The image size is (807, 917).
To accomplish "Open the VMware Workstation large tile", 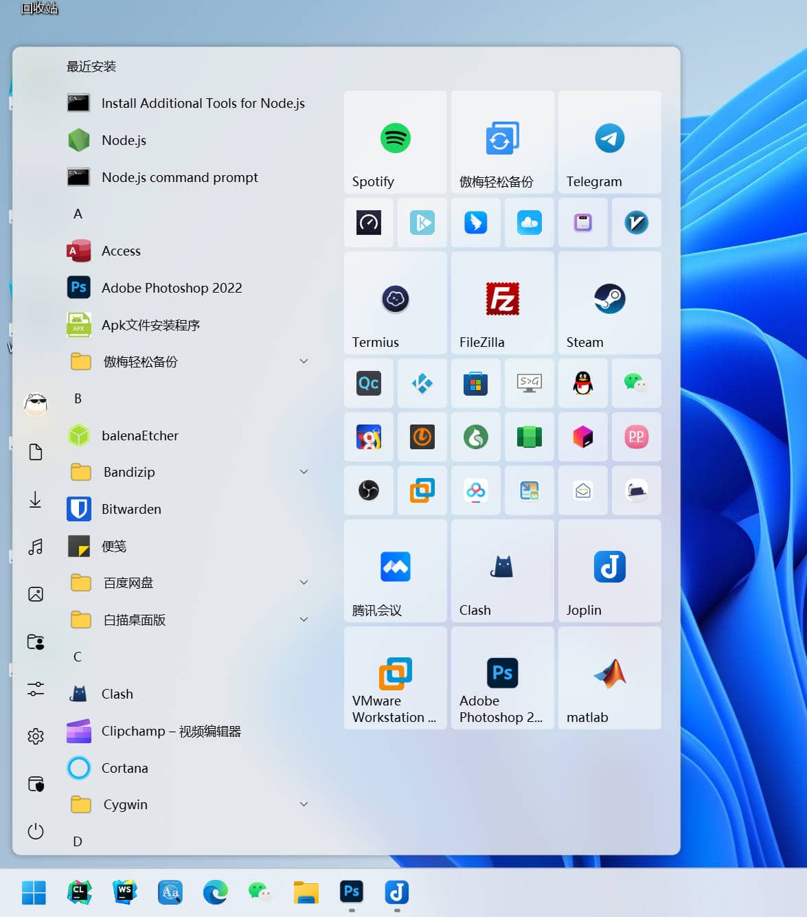I will tap(396, 678).
